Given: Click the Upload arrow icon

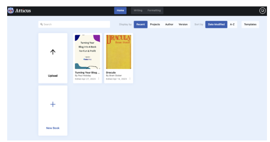Looking at the screenshot, I should pos(53,52).
